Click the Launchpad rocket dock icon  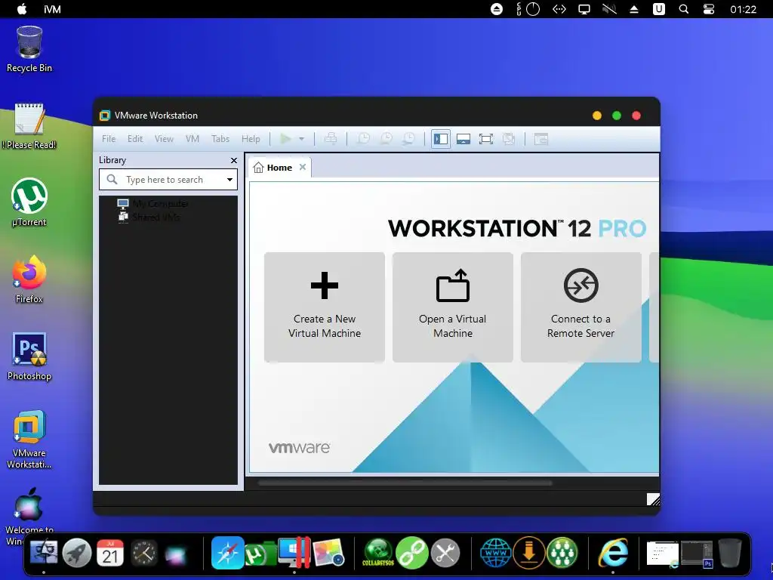pos(77,553)
